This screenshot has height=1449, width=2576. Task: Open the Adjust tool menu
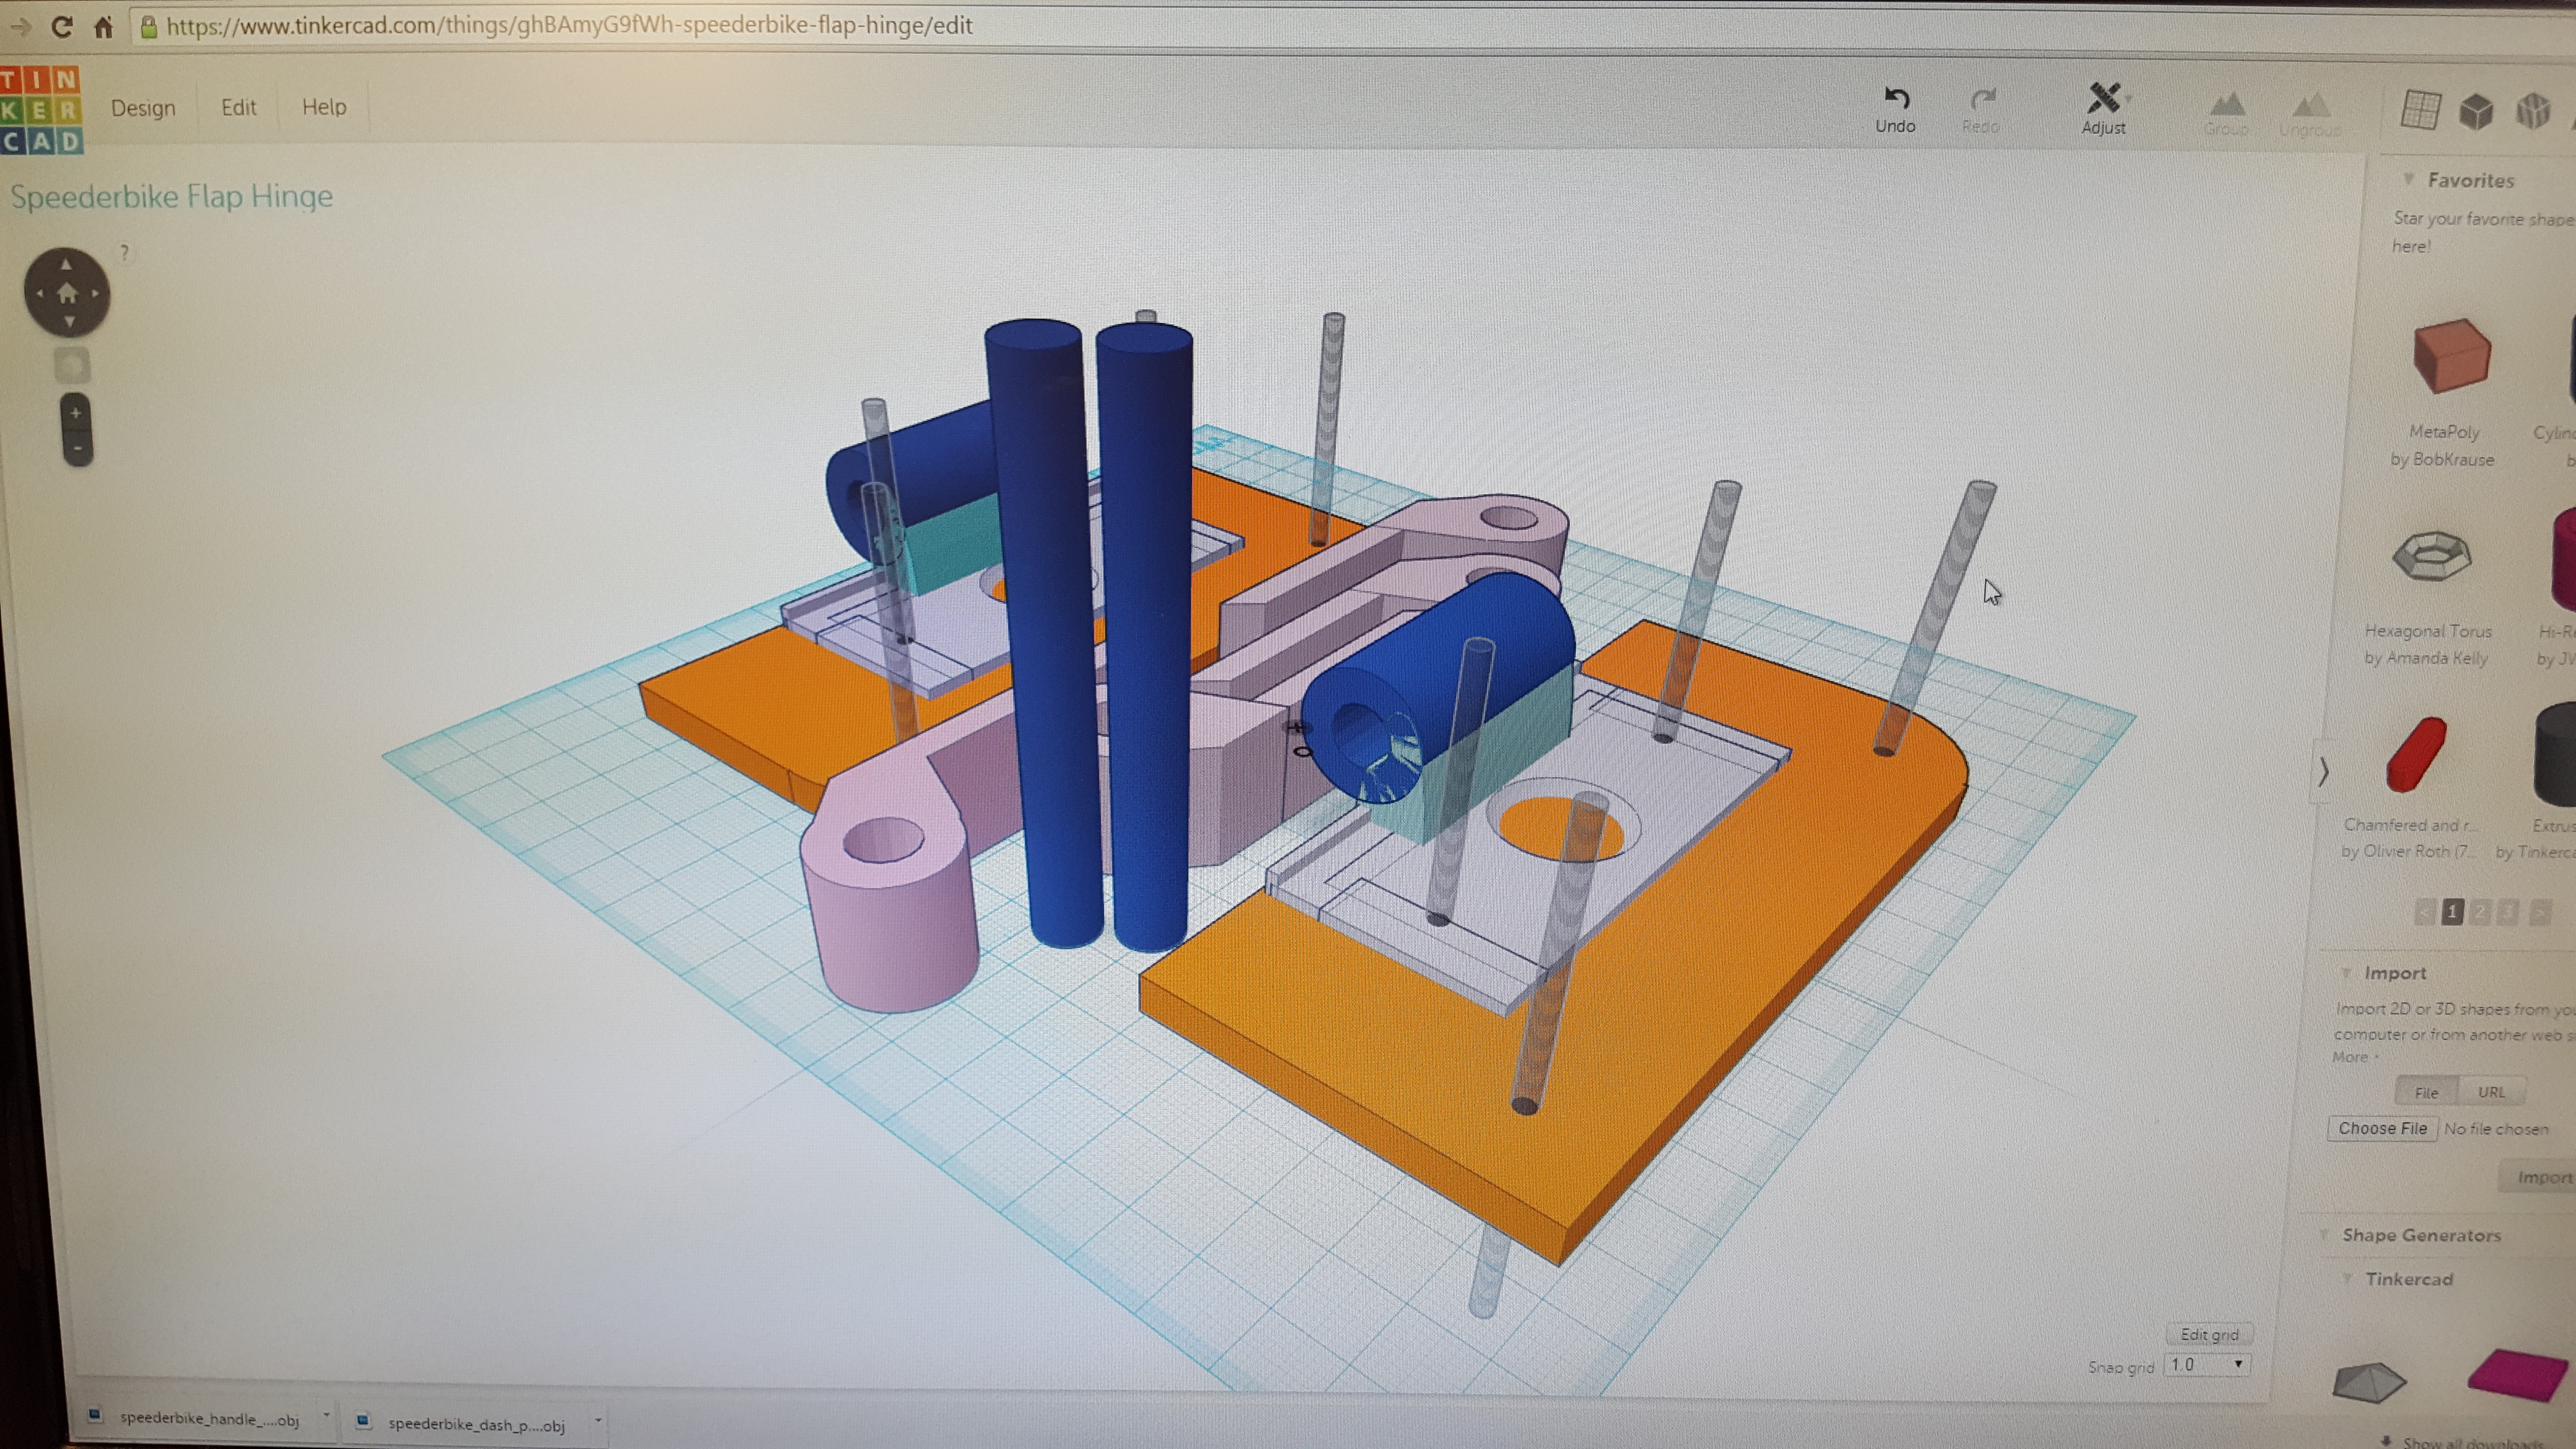coord(2104,109)
